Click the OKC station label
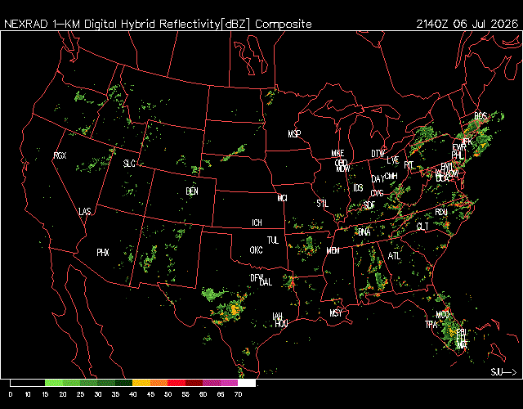This screenshot has height=409, width=523. (x=256, y=250)
